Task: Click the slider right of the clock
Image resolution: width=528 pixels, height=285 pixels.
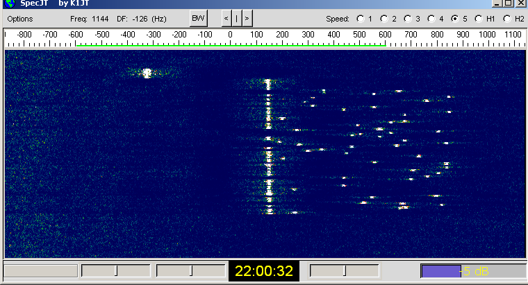Action: (x=345, y=270)
